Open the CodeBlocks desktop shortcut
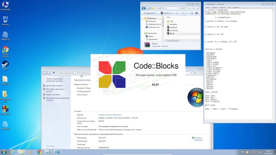276x155 pixels. tap(5, 110)
